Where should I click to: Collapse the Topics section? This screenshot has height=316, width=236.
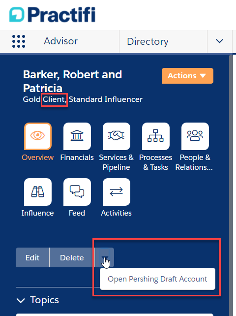point(21,300)
